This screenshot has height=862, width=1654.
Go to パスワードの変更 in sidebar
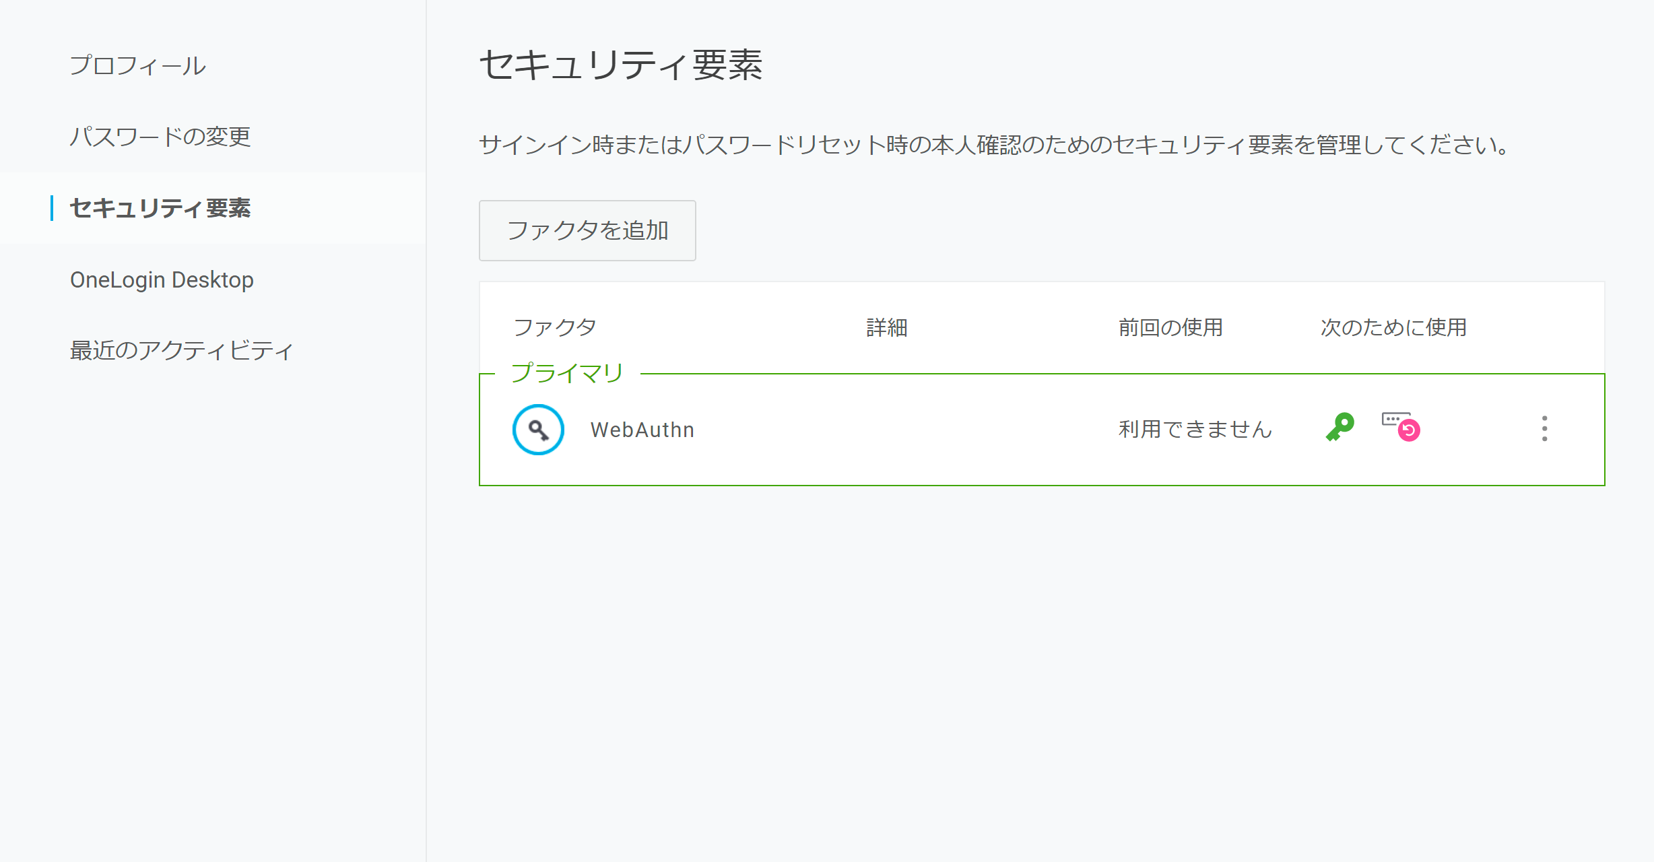point(160,137)
